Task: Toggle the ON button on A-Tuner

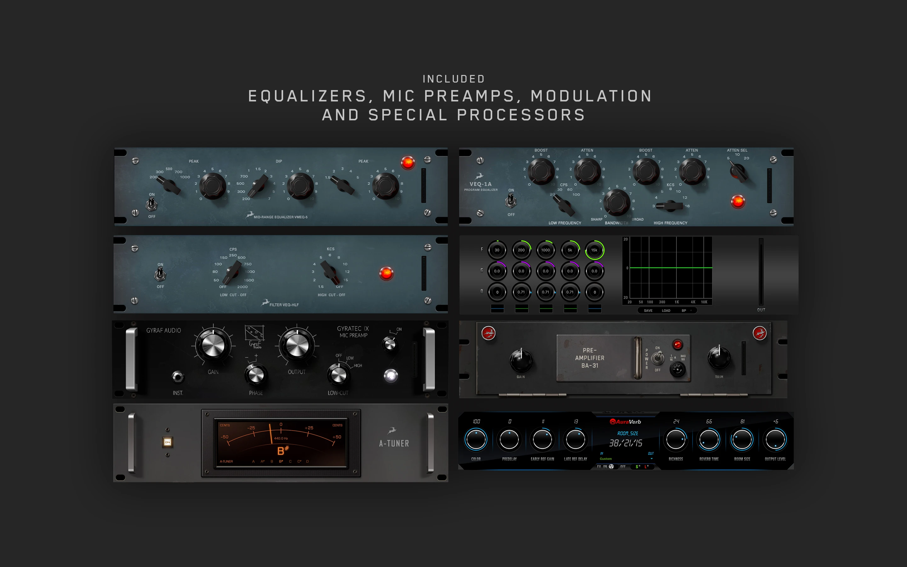Action: 168,442
